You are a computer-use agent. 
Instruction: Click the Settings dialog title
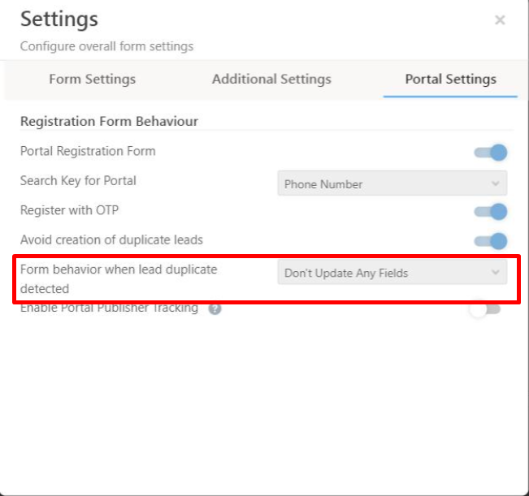[59, 19]
